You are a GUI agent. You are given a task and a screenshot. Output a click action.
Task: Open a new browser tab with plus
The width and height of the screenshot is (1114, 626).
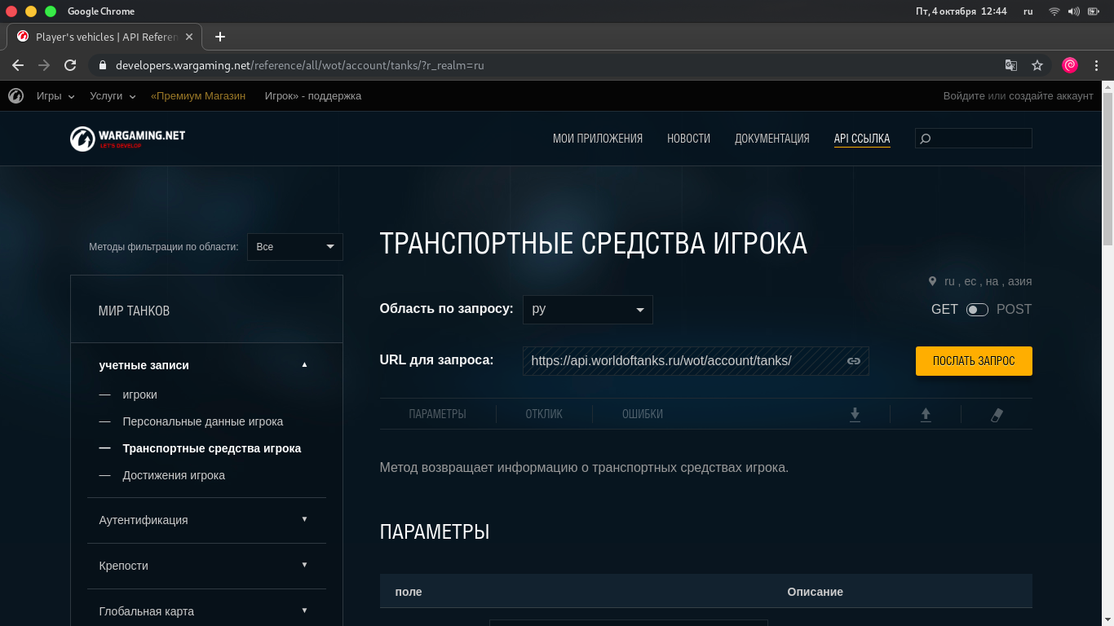(219, 37)
